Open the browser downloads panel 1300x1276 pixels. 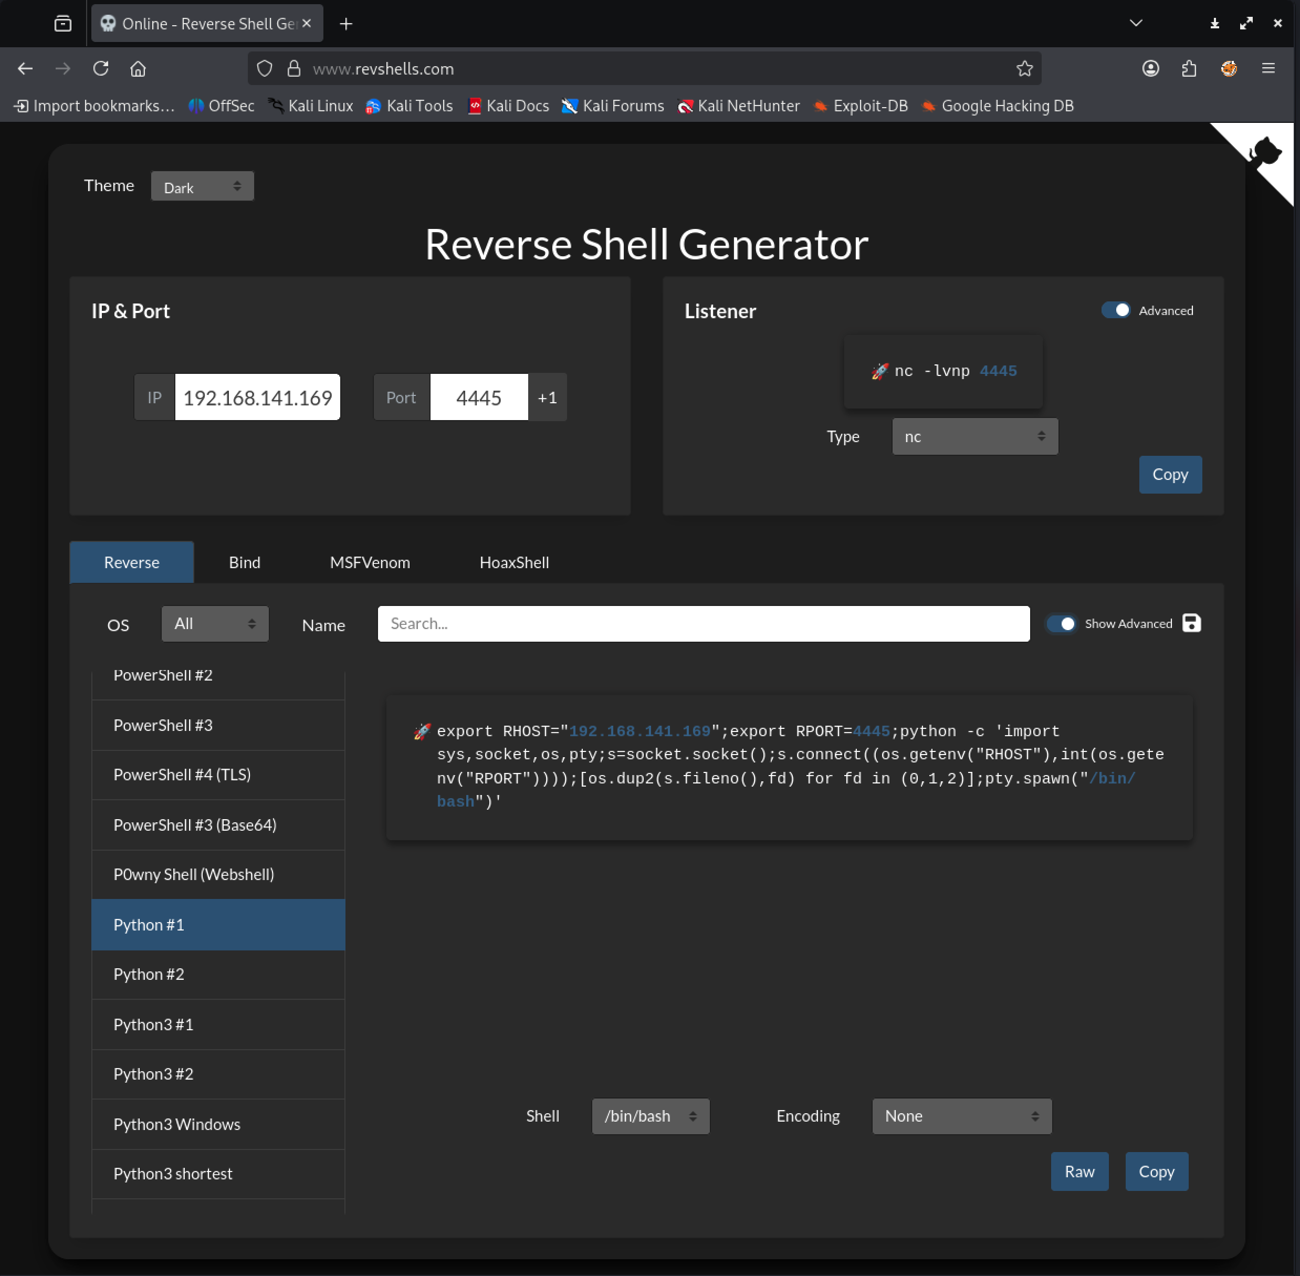tap(1214, 23)
